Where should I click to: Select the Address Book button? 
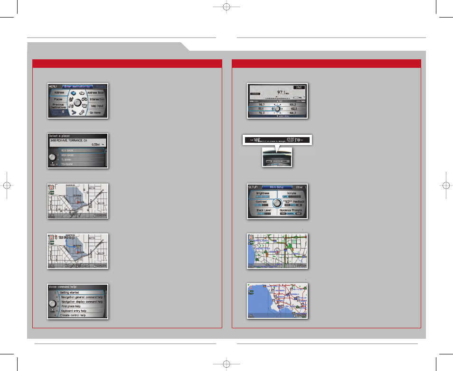(95, 93)
